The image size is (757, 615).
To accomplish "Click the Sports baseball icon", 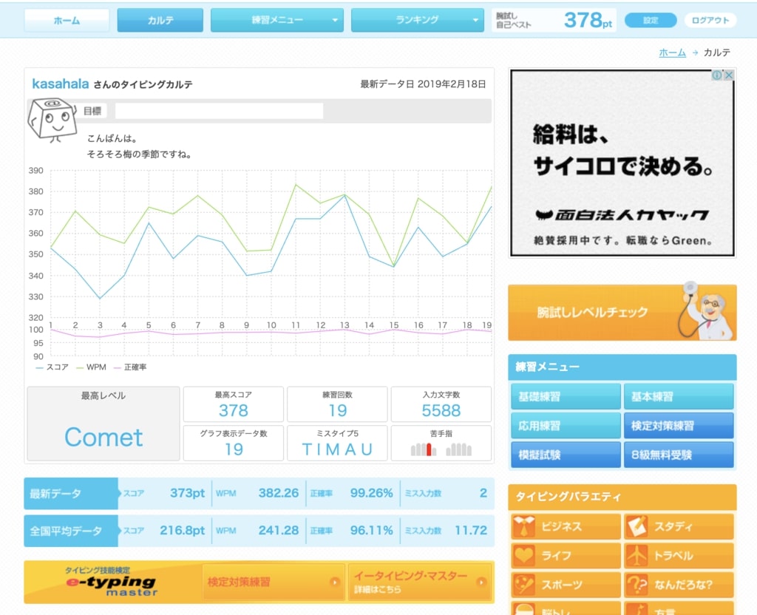I will (x=525, y=585).
